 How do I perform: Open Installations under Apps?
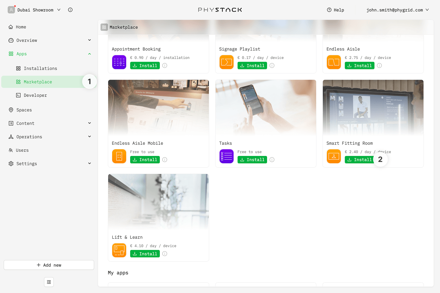click(49, 68)
